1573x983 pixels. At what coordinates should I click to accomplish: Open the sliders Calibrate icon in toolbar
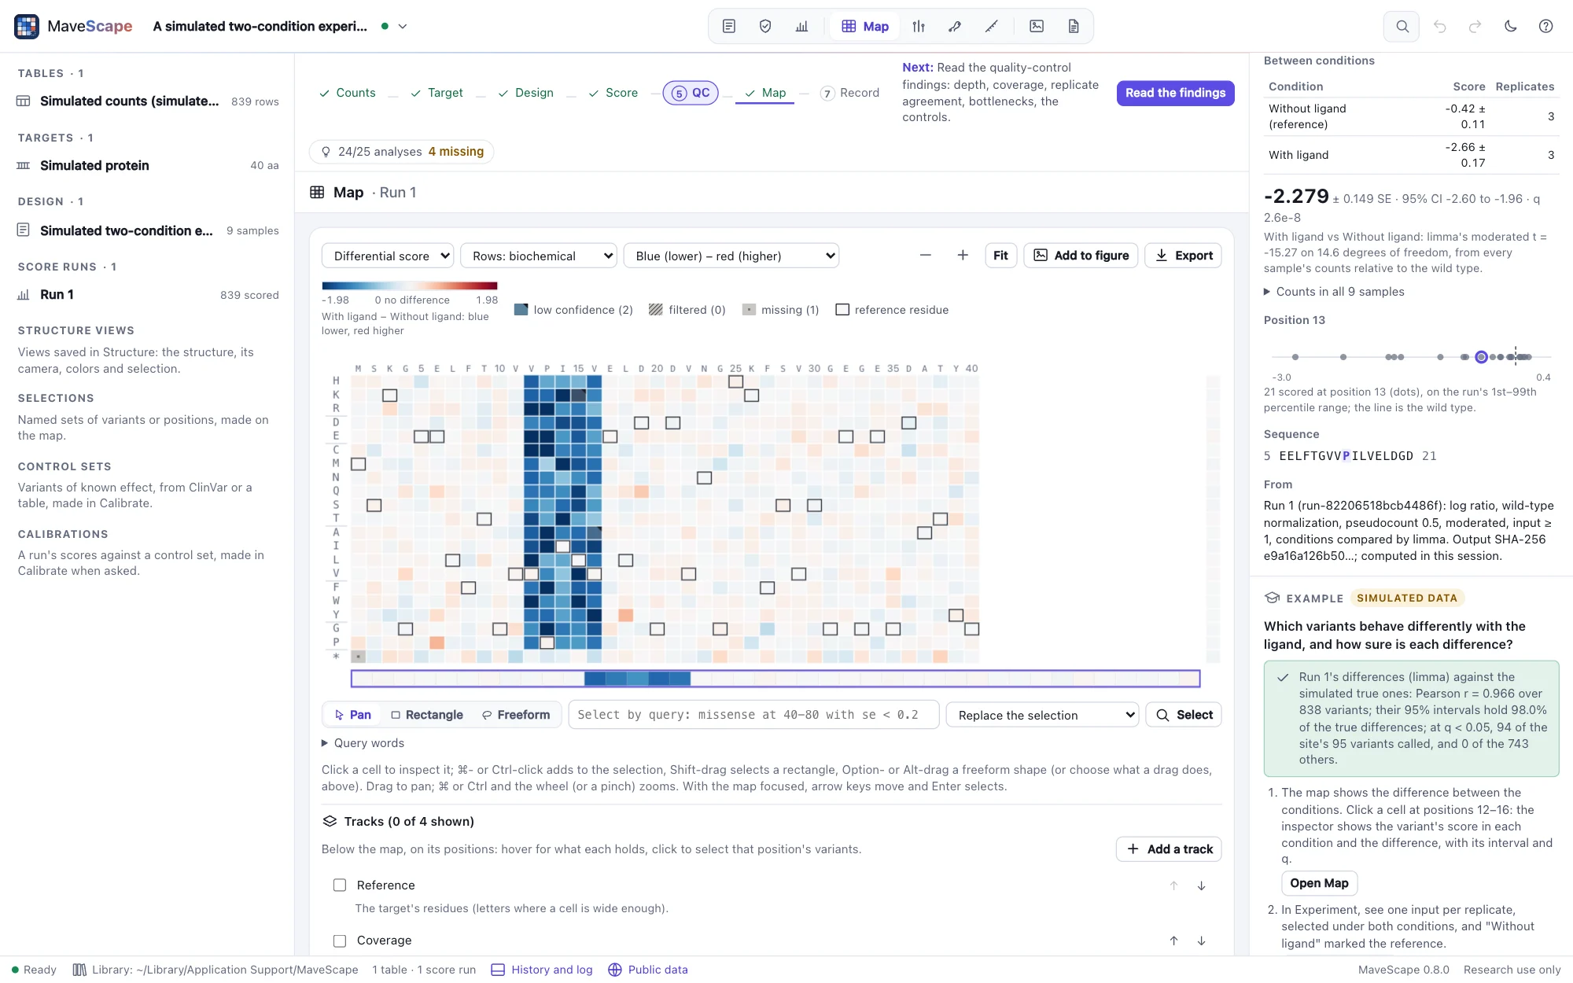[919, 26]
